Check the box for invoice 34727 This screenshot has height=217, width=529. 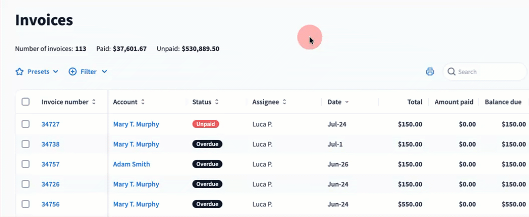pyautogui.click(x=26, y=124)
